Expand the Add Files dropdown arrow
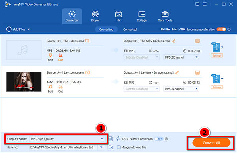This screenshot has height=153, width=237. [29, 29]
